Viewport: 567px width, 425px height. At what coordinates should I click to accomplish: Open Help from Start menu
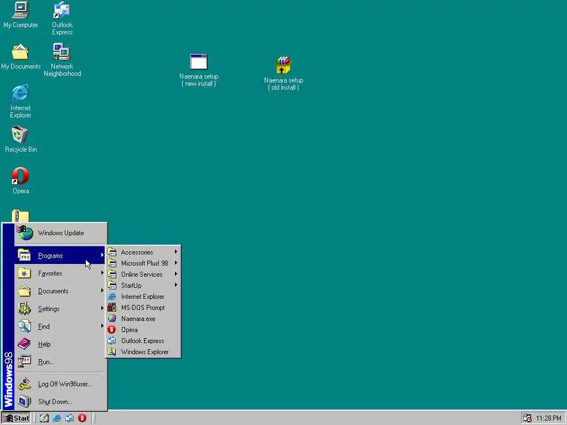click(x=60, y=344)
